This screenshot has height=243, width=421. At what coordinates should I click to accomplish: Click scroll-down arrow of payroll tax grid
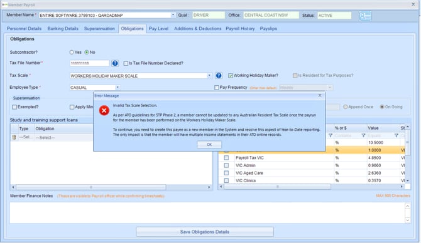point(408,180)
